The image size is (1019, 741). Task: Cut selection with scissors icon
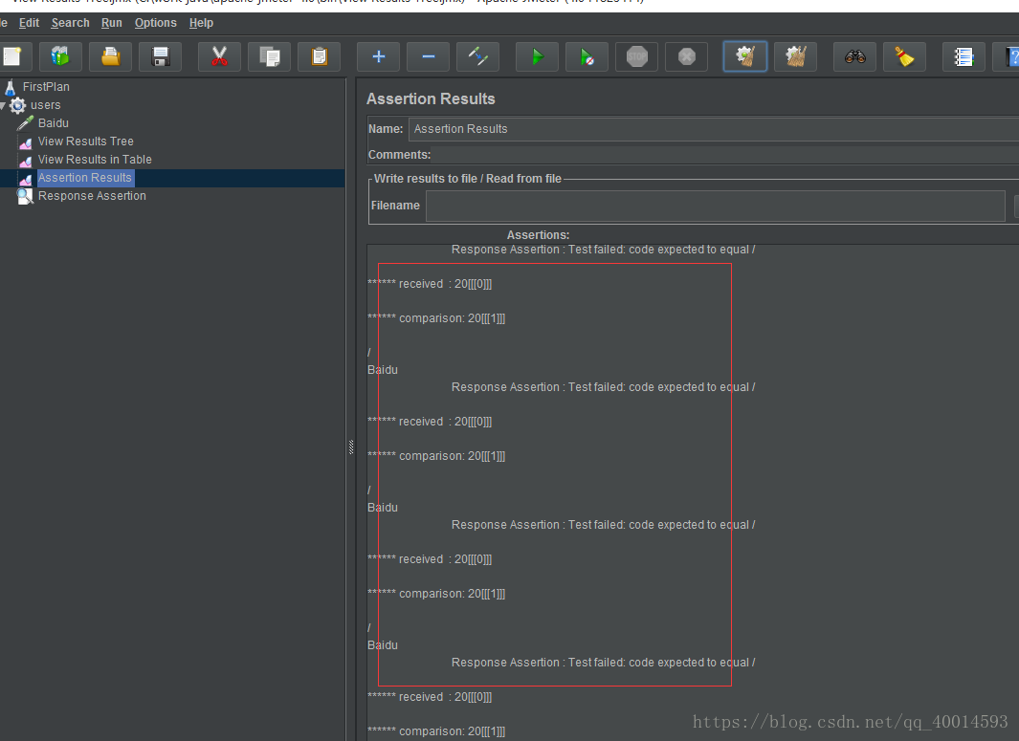[x=220, y=56]
